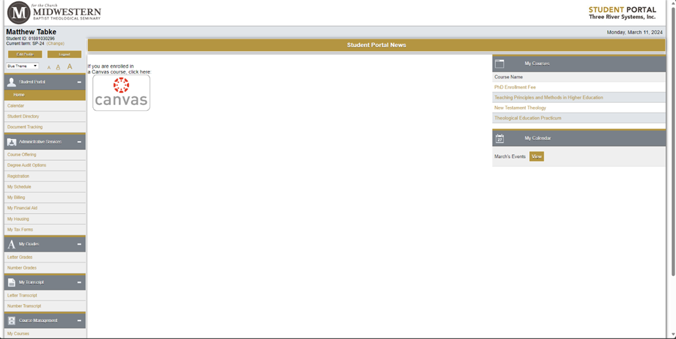Collapse the My Grades section
This screenshot has width=676, height=339.
[x=79, y=244]
